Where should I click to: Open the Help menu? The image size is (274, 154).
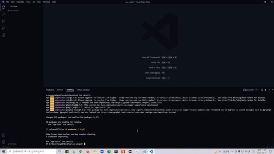pos(54,2)
